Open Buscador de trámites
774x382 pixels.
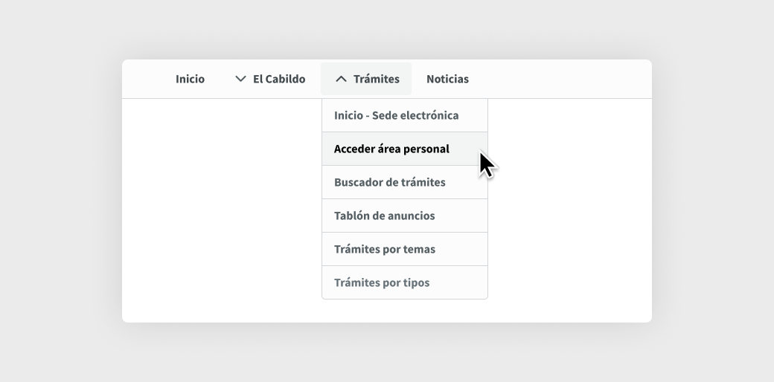[405, 182]
